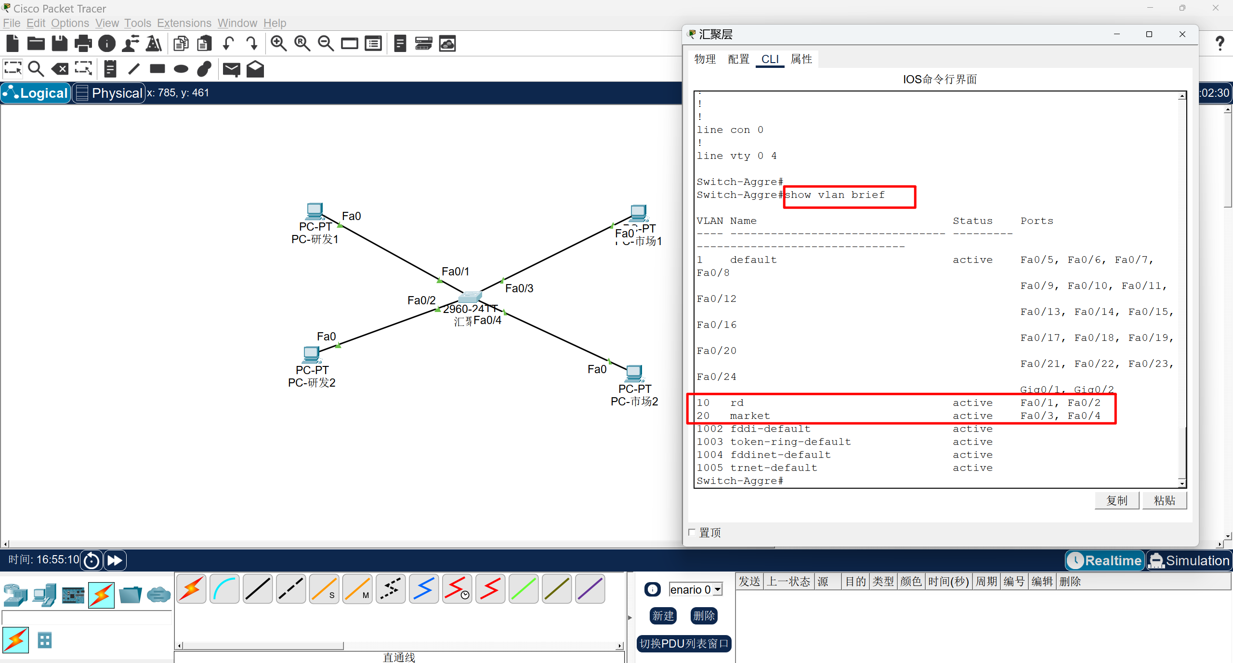The width and height of the screenshot is (1233, 663).
Task: Choose automatic connection lightning cable
Action: [192, 589]
